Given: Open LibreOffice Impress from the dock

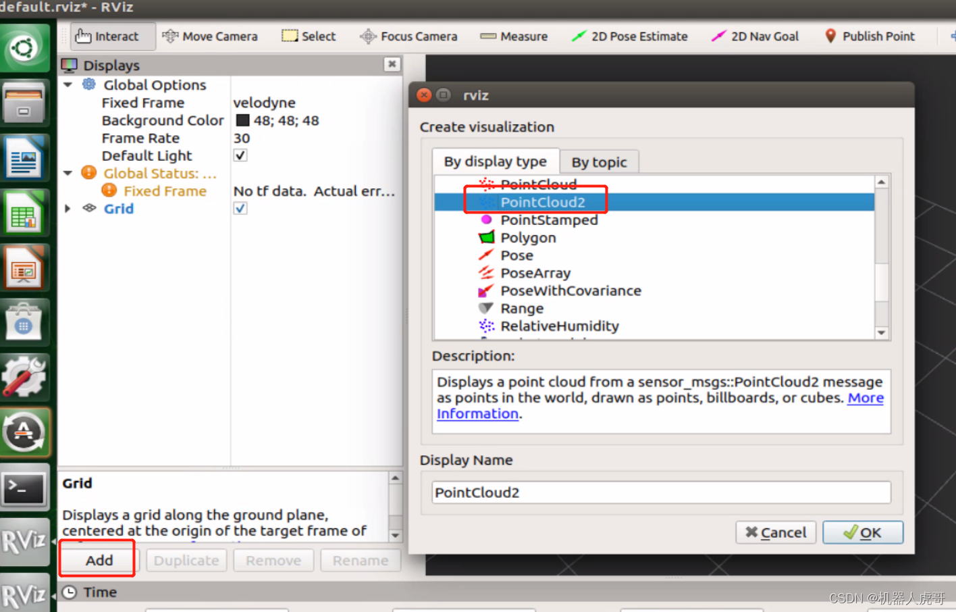Looking at the screenshot, I should coord(25,267).
